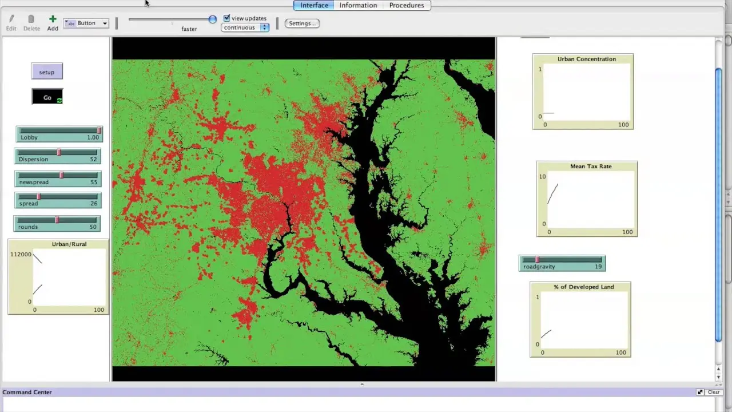Click the Urban/Rural plot
732x412 pixels.
tap(58, 277)
